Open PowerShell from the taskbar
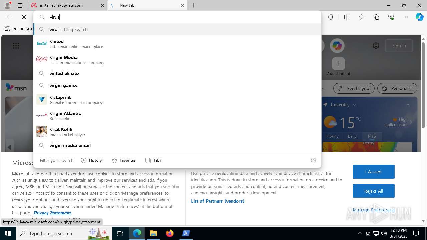 point(186,233)
